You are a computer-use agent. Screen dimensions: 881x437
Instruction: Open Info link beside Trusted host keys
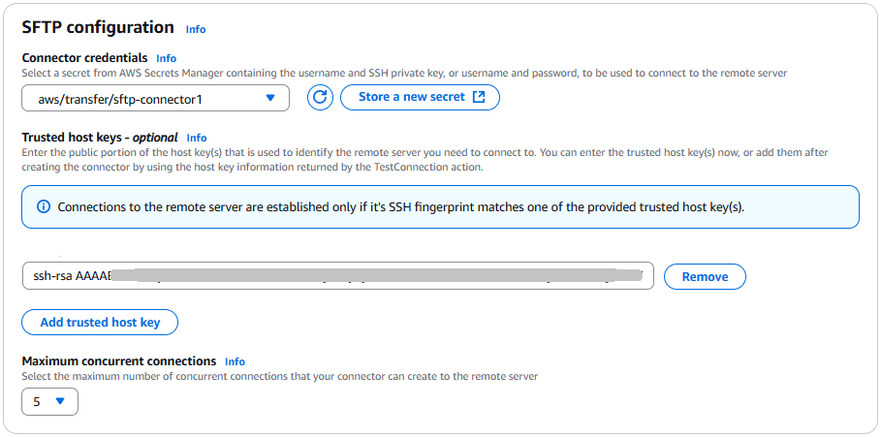(x=197, y=138)
